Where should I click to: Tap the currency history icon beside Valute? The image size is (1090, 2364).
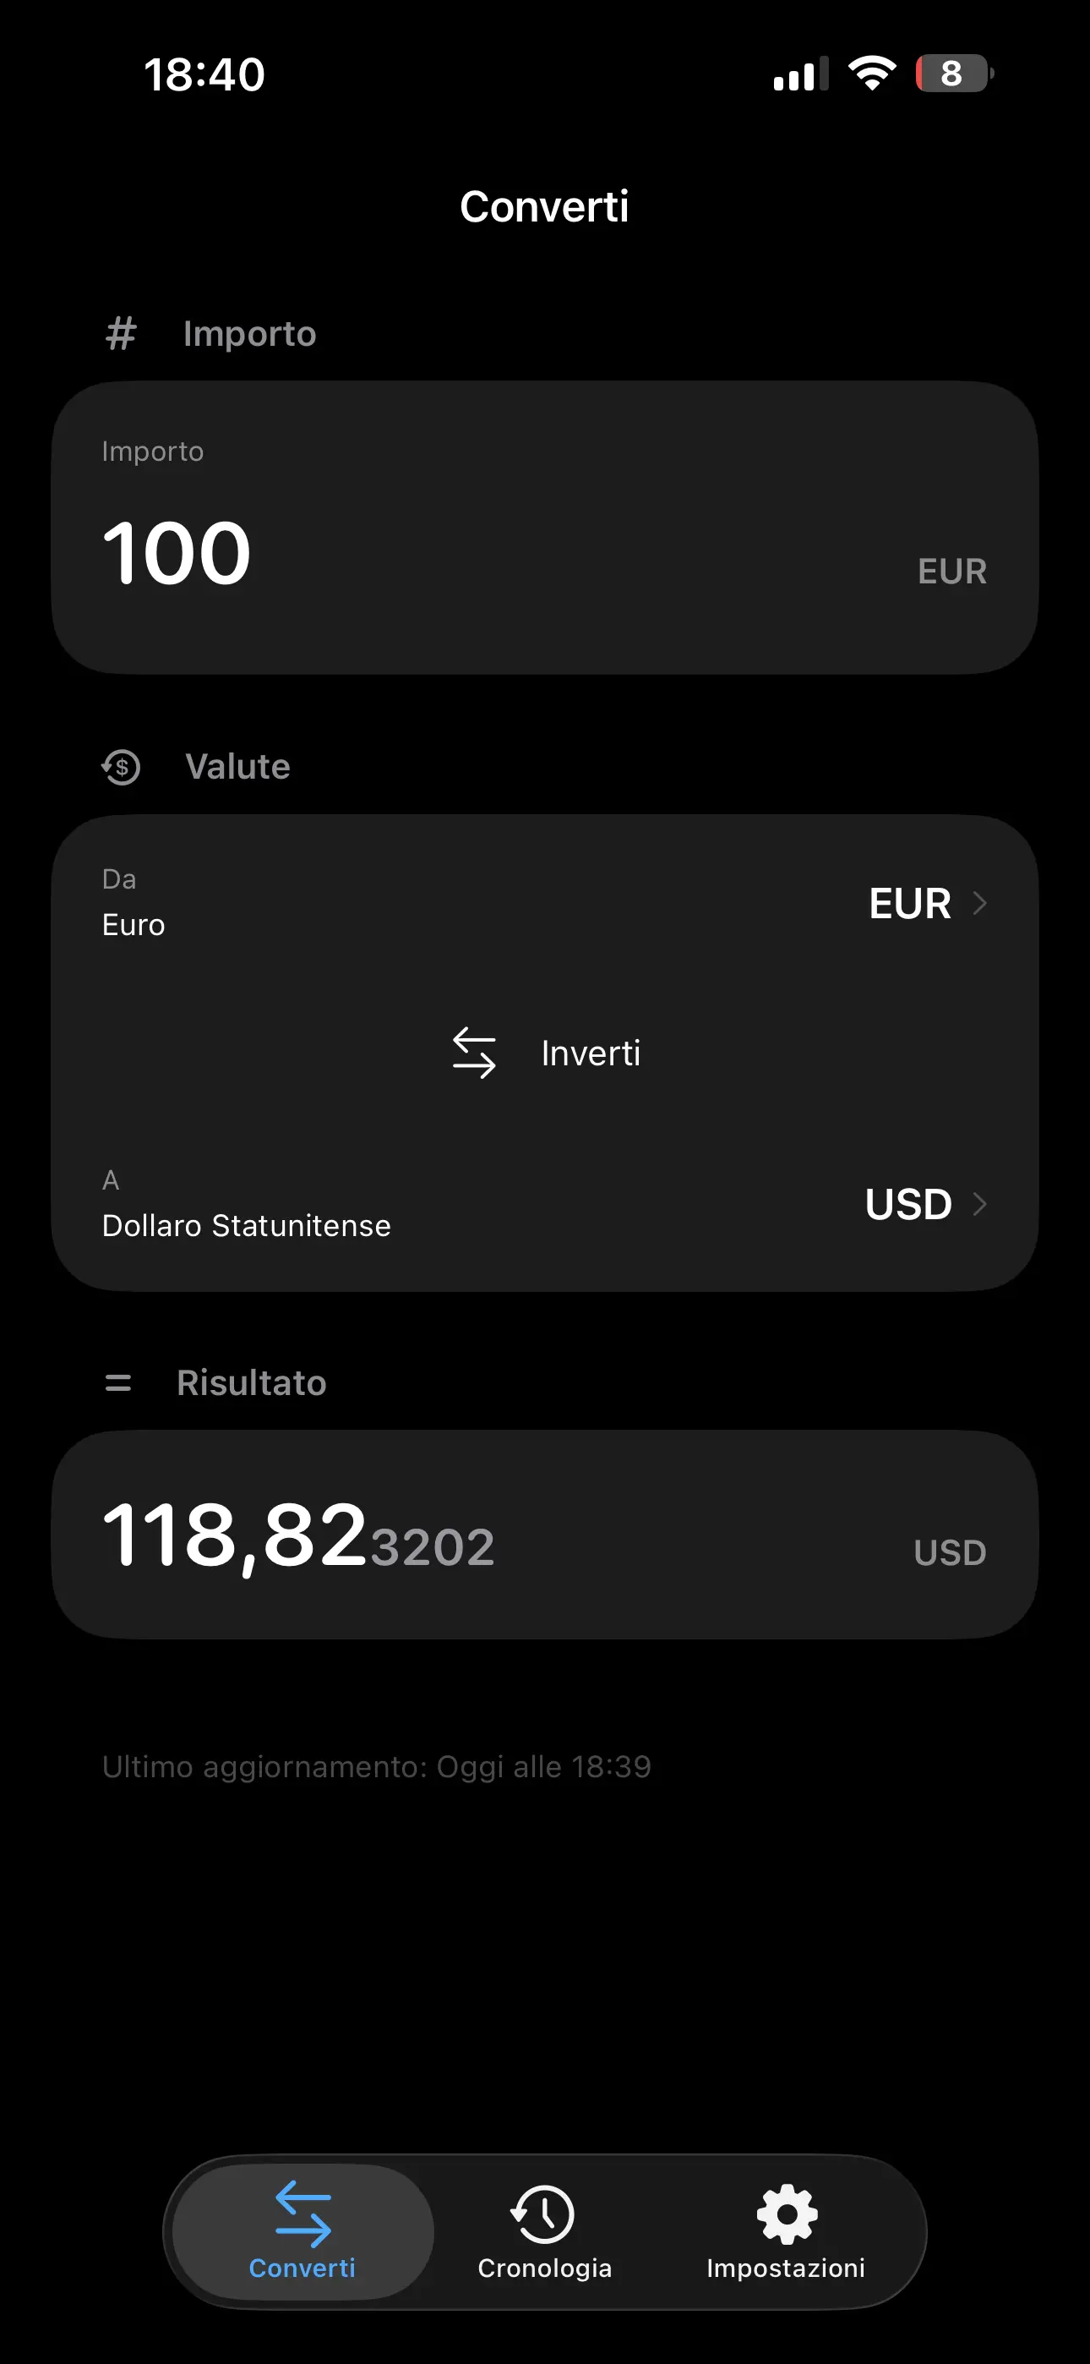click(120, 767)
